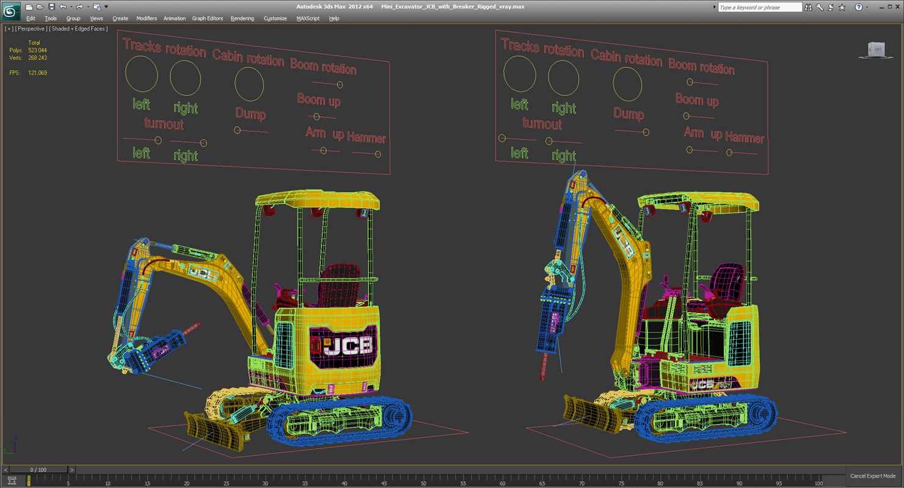Open Shaded + Edged Faces shading menu

(79, 29)
